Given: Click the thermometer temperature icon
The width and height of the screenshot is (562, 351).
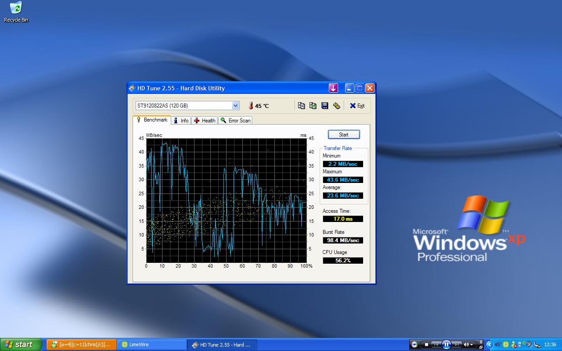Looking at the screenshot, I should click(251, 106).
